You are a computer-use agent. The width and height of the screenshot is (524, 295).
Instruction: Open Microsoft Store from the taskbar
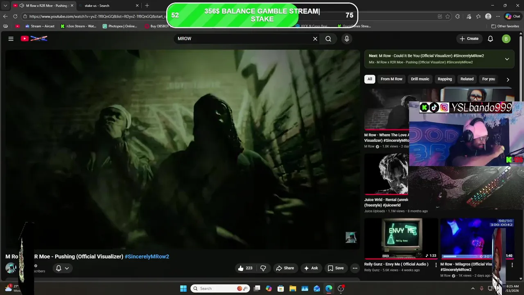(280, 288)
